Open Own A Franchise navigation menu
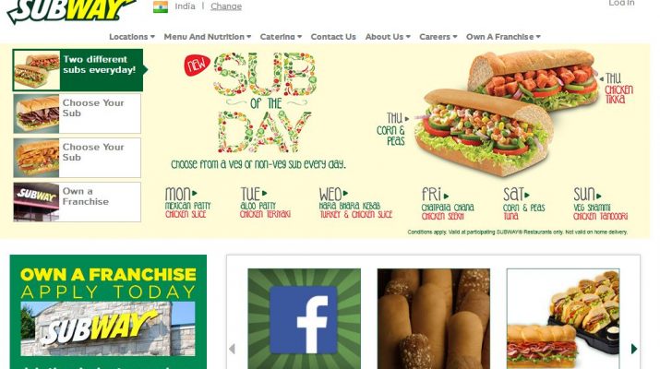The height and width of the screenshot is (369, 660). [503, 37]
